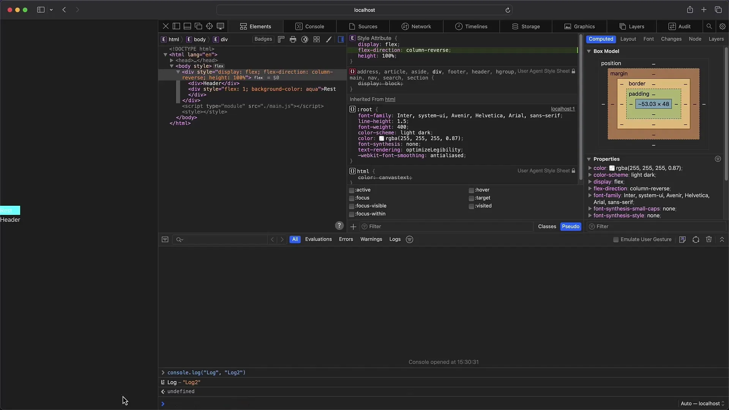The height and width of the screenshot is (410, 729).
Task: Click the clear console icon
Action: [x=709, y=239]
